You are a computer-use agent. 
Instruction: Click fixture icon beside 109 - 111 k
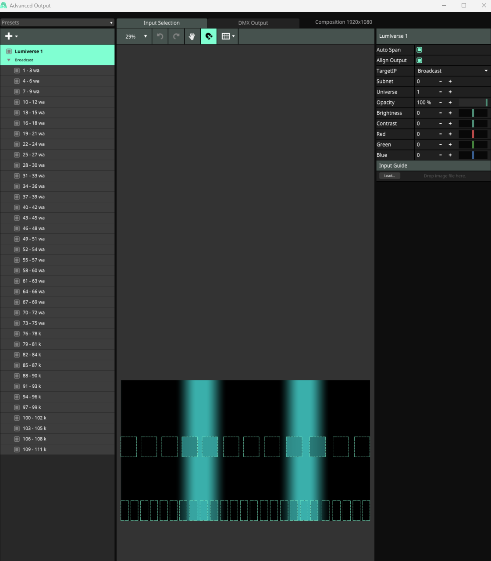[17, 450]
